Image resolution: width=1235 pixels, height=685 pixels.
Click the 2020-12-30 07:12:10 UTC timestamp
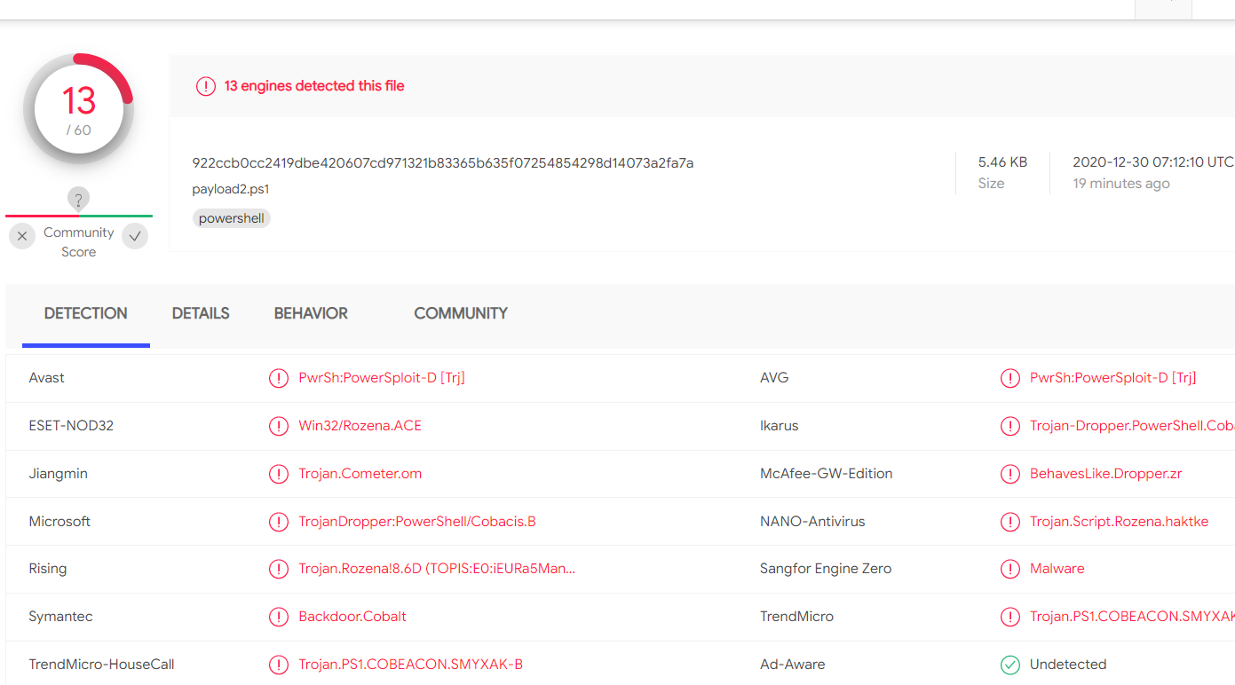(x=1153, y=162)
